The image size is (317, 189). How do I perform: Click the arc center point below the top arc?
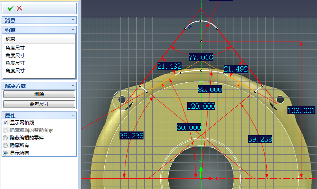(x=201, y=41)
